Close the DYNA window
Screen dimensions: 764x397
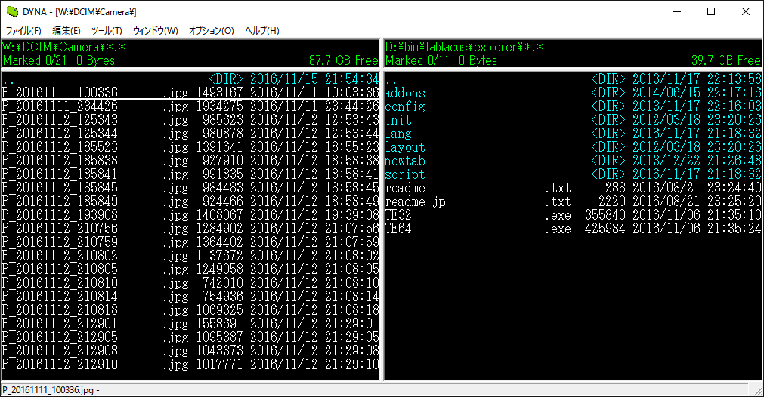point(745,11)
